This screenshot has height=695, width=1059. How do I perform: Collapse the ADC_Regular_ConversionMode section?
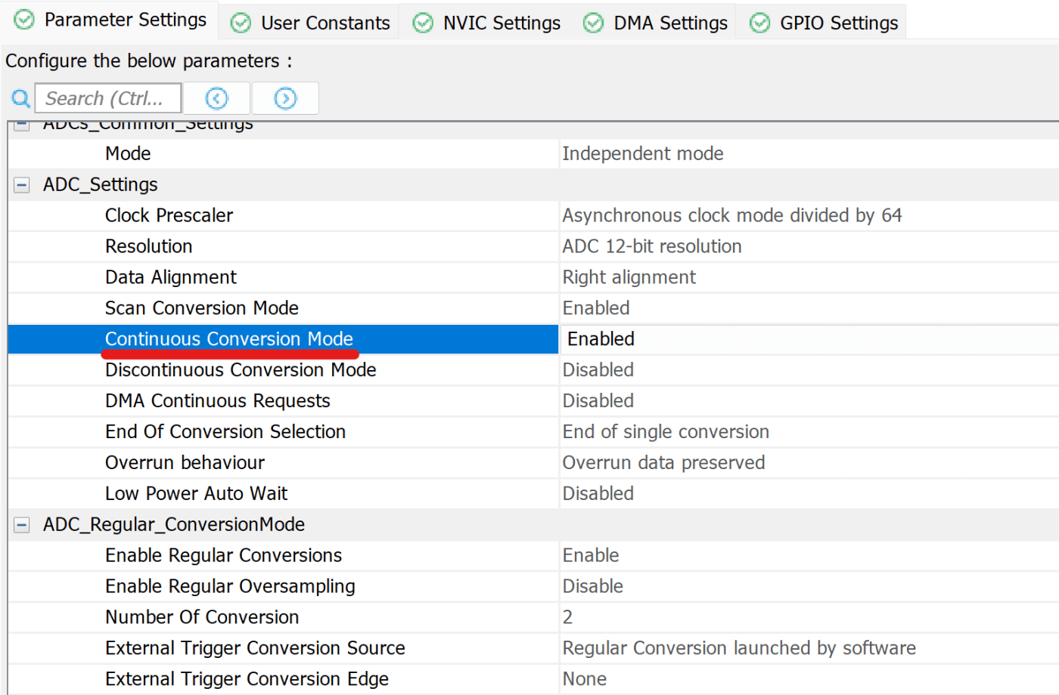pos(20,524)
